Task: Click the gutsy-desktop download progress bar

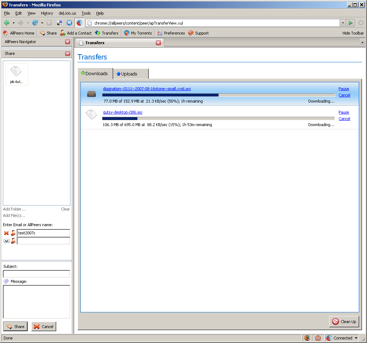Action: pos(218,119)
